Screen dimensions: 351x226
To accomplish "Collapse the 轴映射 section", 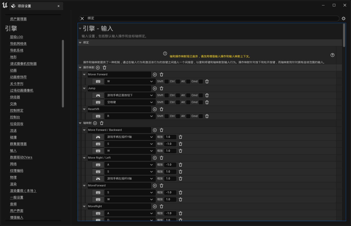I will pyautogui.click(x=80, y=123).
